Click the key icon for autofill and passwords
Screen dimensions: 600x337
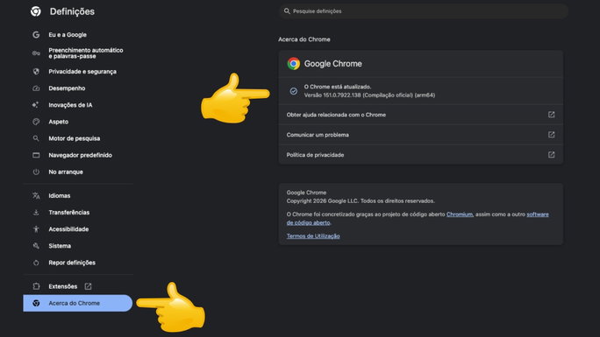click(36, 53)
